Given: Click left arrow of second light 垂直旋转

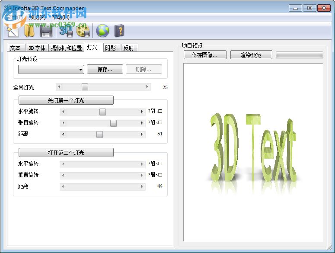Looking at the screenshot, I should [x=63, y=176].
